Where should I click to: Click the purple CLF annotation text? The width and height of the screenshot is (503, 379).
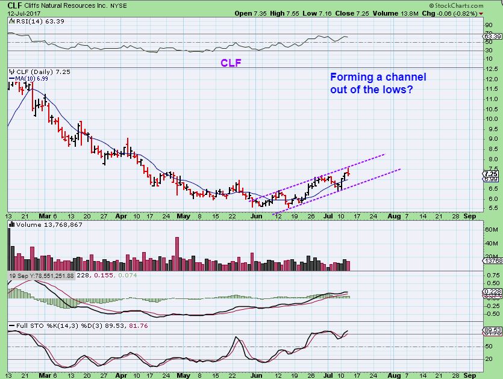click(x=231, y=63)
